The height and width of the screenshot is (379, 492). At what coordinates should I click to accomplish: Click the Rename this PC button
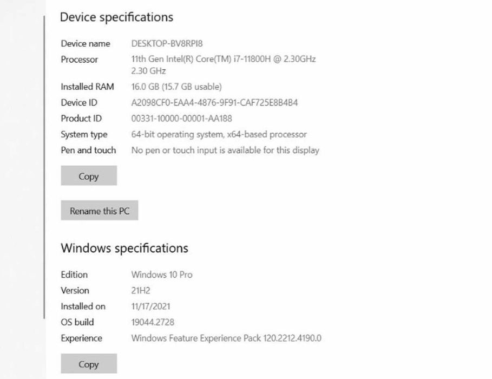tap(100, 211)
